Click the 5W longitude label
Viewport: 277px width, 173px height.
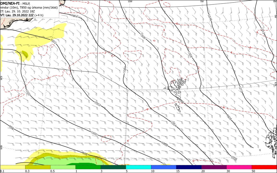coord(202,1)
